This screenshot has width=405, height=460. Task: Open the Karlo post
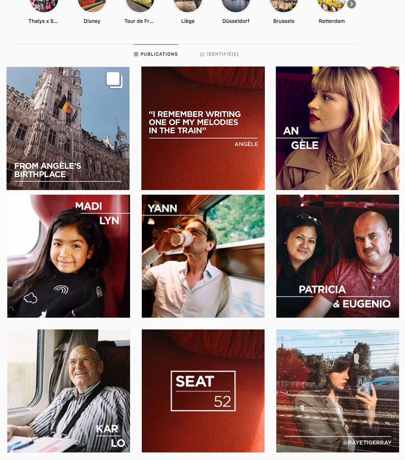[x=68, y=391]
